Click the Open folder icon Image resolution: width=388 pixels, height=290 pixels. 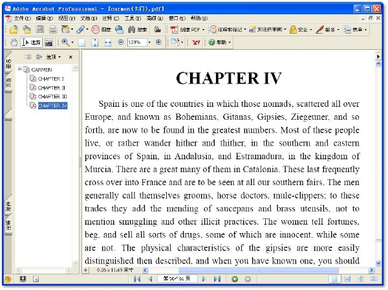pos(14,30)
